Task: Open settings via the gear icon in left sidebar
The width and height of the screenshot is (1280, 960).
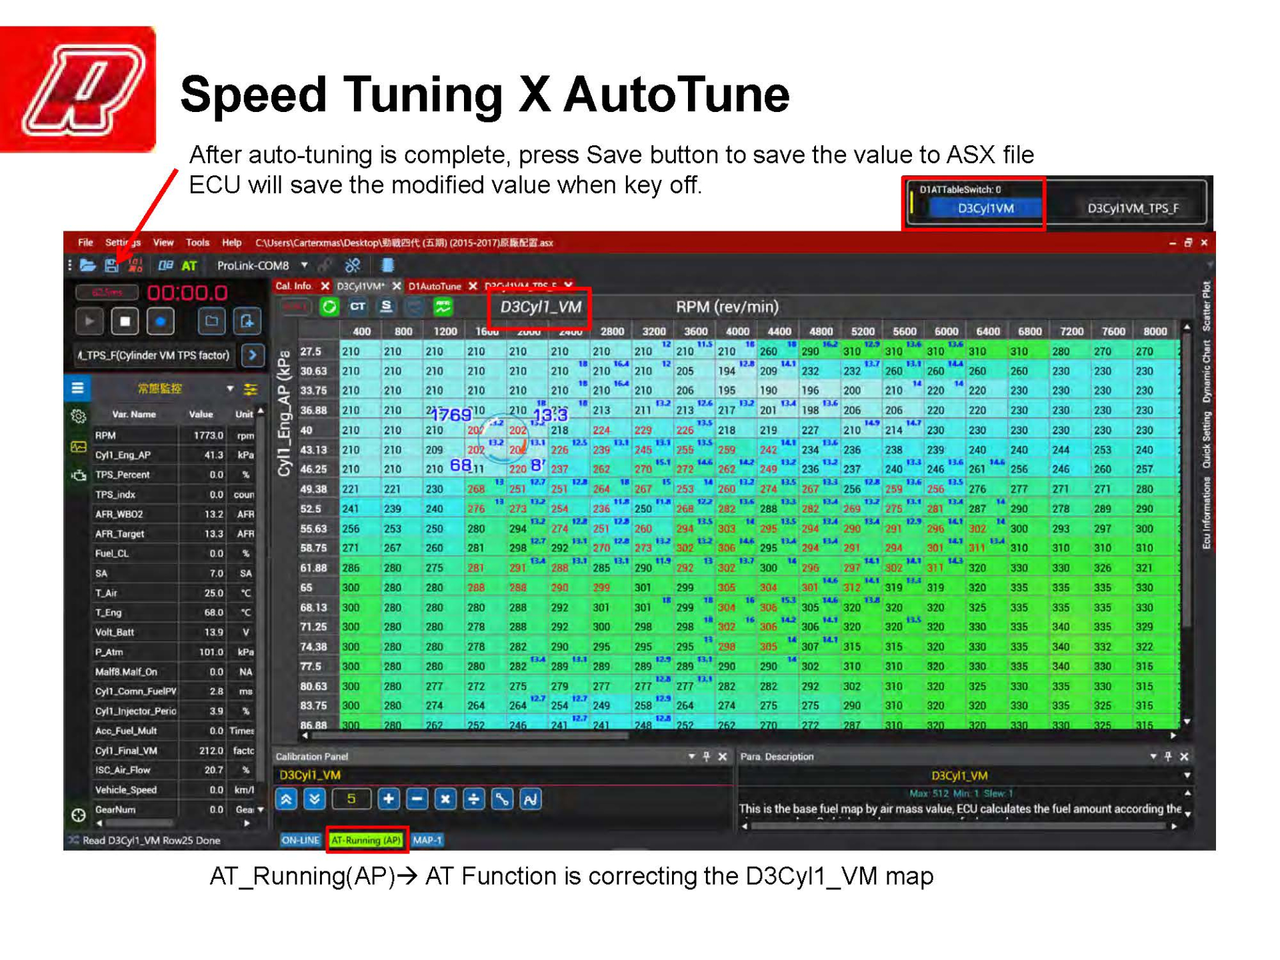Action: pos(78,415)
